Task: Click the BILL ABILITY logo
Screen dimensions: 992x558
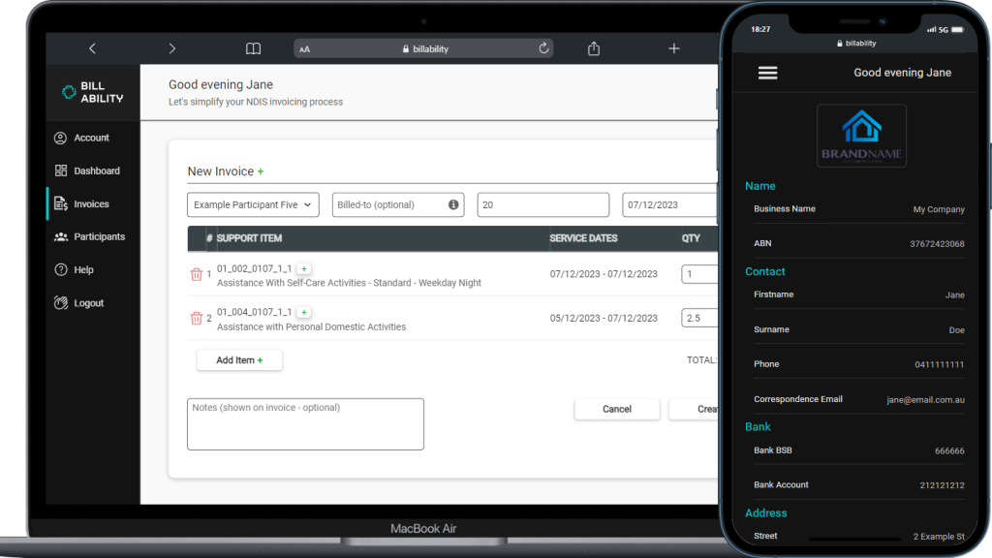Action: (x=91, y=91)
